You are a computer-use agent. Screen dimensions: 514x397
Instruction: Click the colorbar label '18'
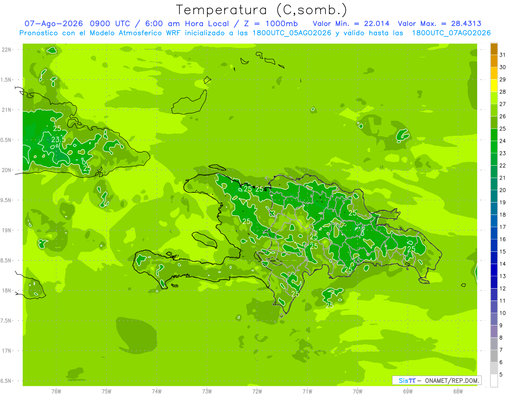tap(502, 215)
